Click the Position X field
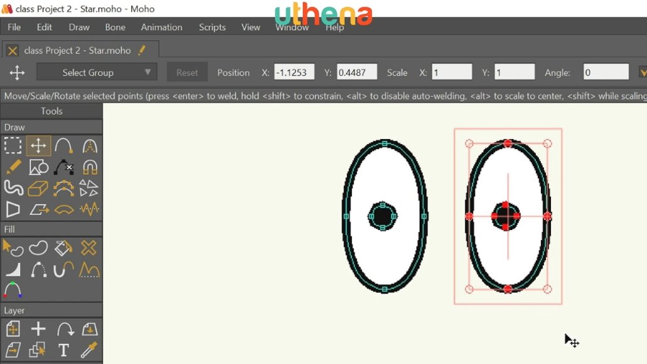This screenshot has height=364, width=647. (294, 72)
